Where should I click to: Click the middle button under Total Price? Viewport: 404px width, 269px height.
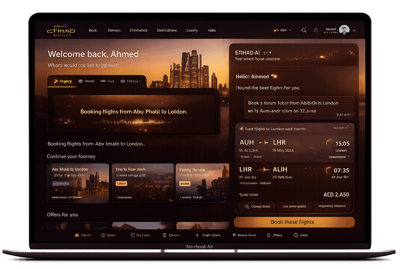[294, 207]
